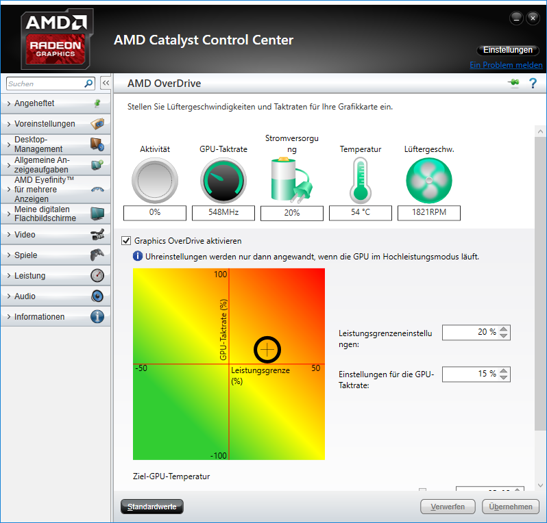Viewport: 547px width, 523px height.
Task: Click the Leistung gauge icon
Action: 97,276
